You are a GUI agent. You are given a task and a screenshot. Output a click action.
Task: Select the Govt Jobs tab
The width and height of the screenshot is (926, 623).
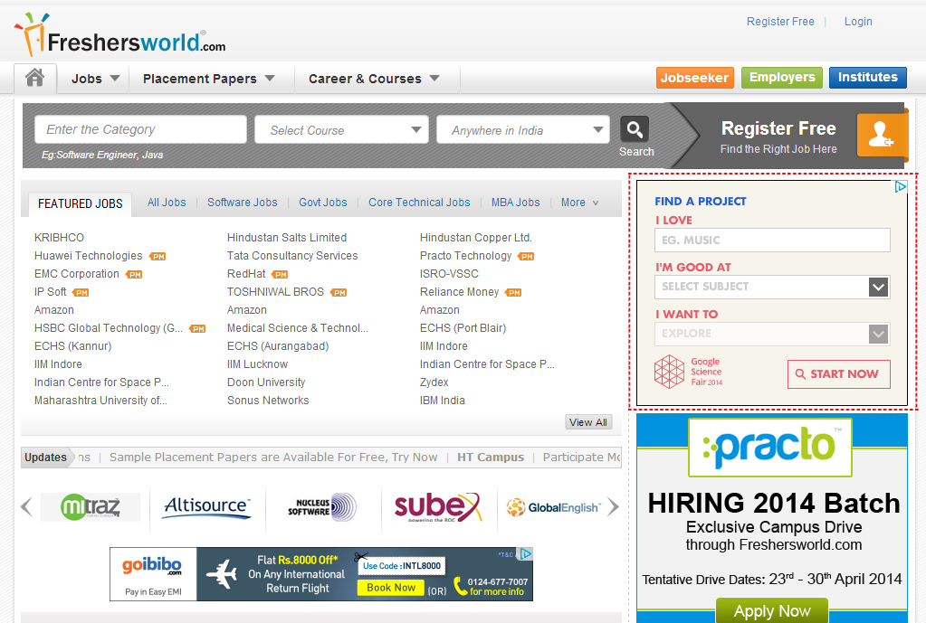(x=322, y=203)
